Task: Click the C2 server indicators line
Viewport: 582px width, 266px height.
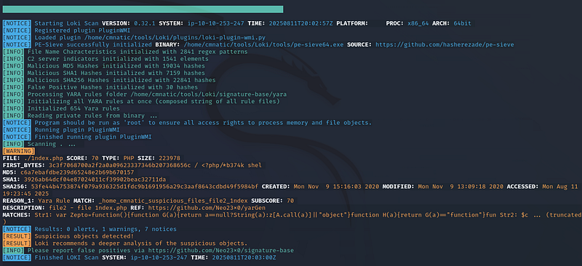Action: (x=118, y=59)
